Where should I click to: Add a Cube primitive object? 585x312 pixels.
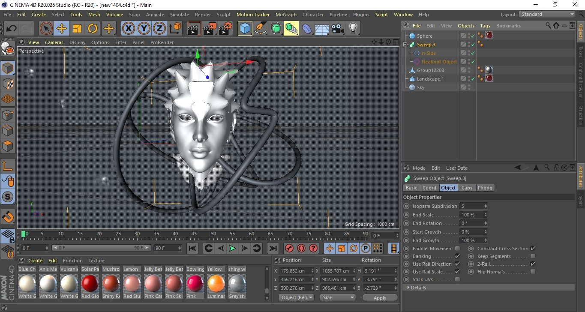[x=245, y=29]
